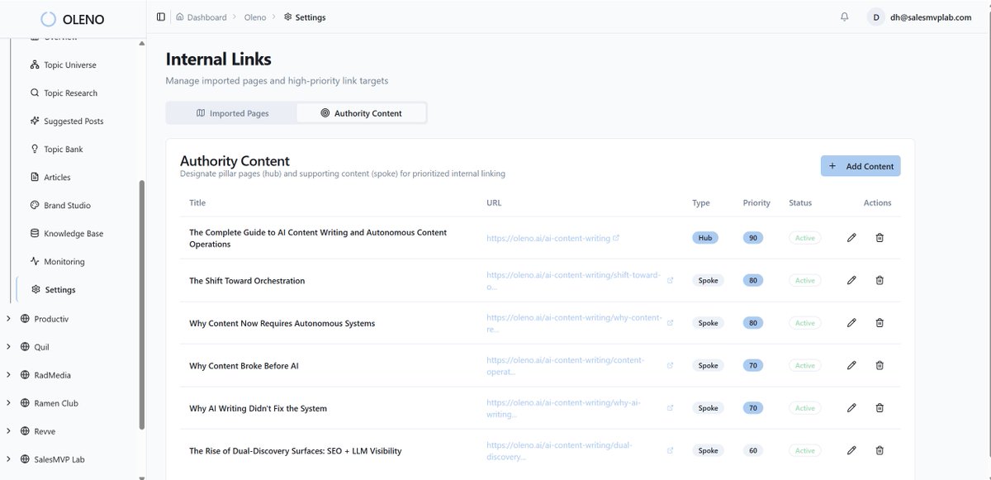The height and width of the screenshot is (480, 991).
Task: Open Knowledge Base in sidebar
Action: 67,234
